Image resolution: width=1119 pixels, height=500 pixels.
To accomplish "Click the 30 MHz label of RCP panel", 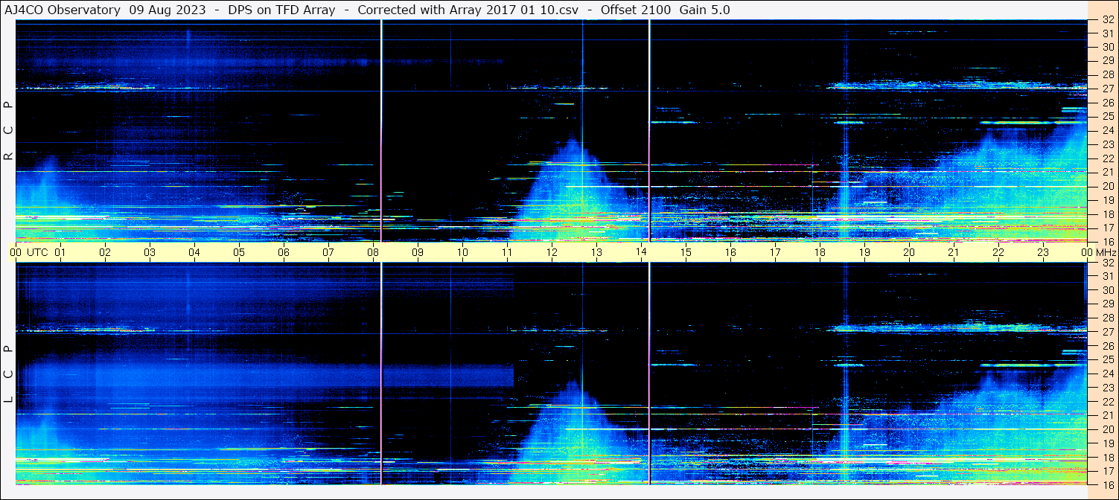I will pyautogui.click(x=1108, y=48).
